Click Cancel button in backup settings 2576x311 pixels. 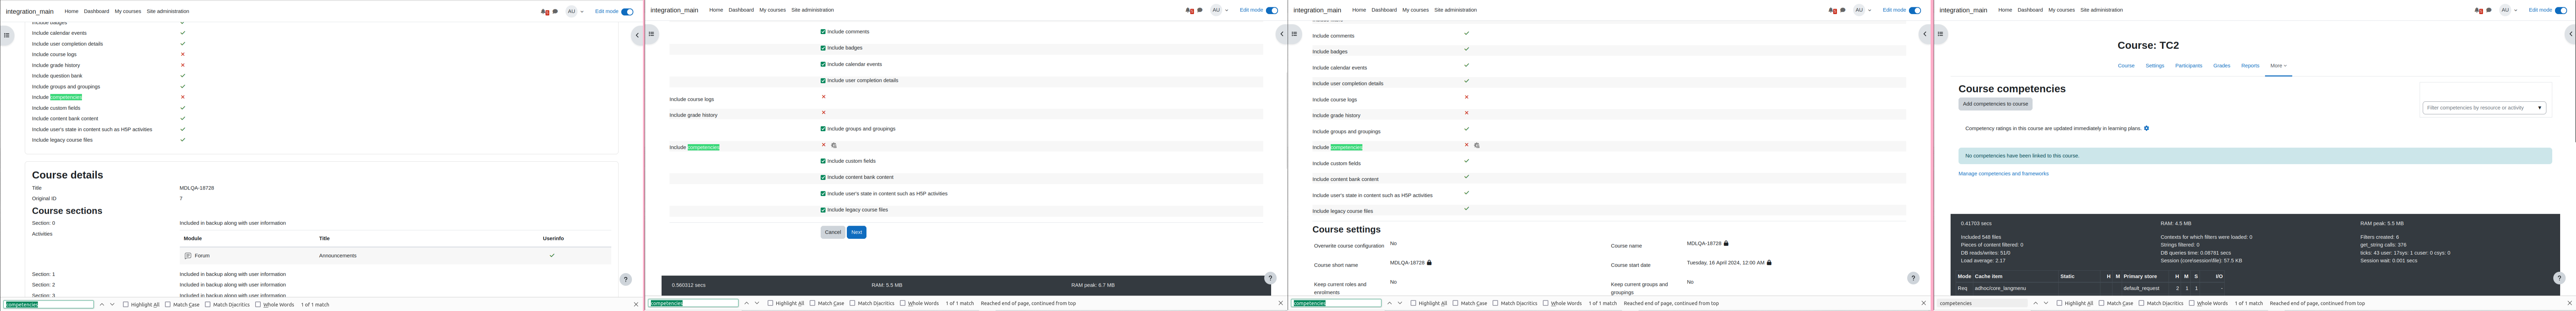coord(833,232)
